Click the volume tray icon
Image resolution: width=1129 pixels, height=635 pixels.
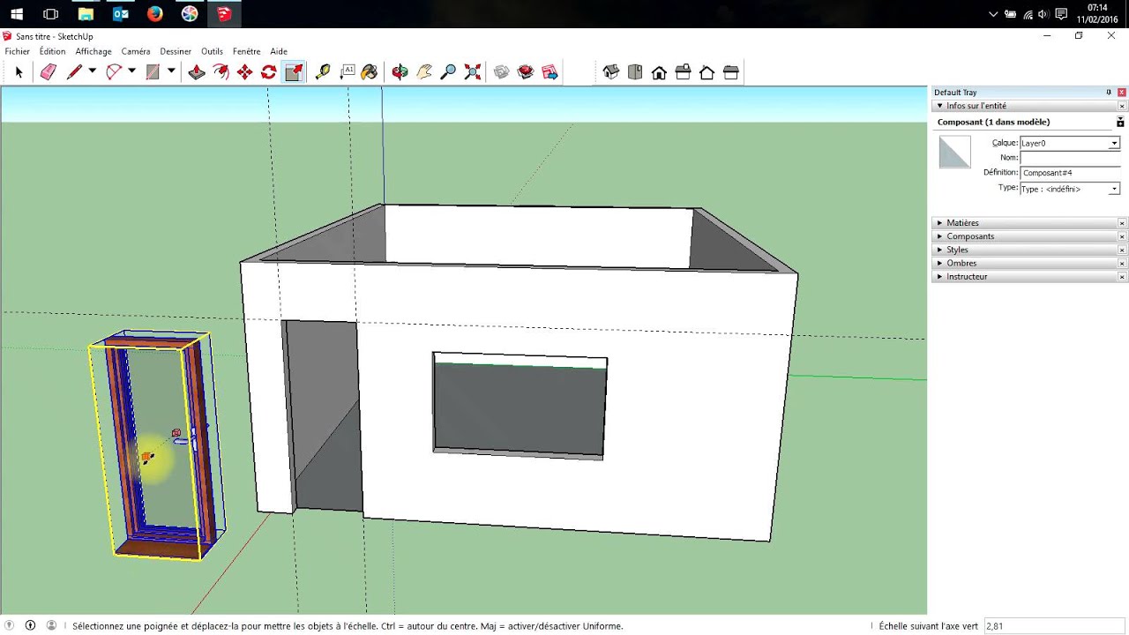pos(1043,14)
